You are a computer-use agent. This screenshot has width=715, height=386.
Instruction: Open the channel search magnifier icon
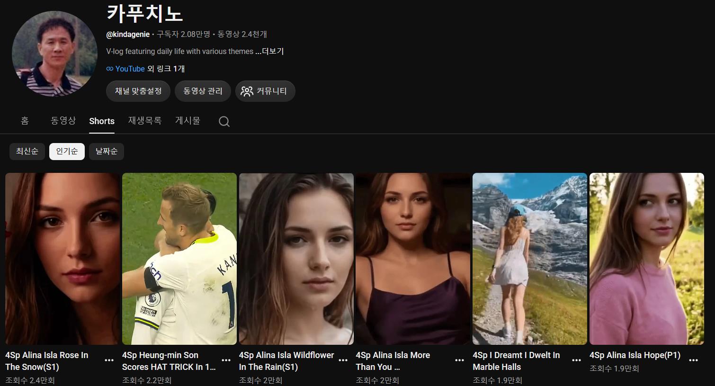pyautogui.click(x=224, y=122)
